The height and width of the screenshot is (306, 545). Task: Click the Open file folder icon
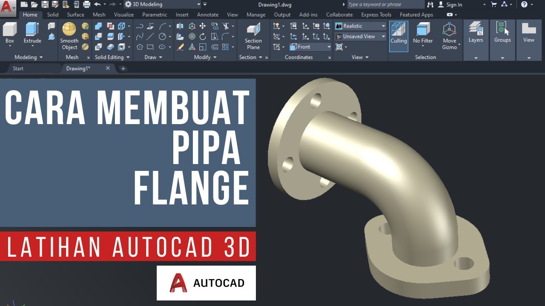pyautogui.click(x=34, y=5)
